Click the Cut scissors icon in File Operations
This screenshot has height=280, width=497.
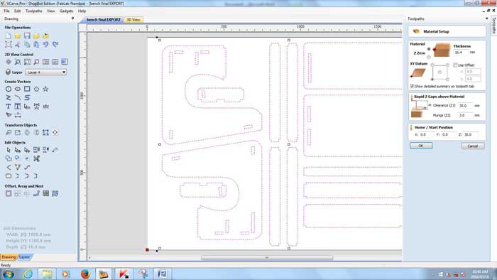pos(18,44)
